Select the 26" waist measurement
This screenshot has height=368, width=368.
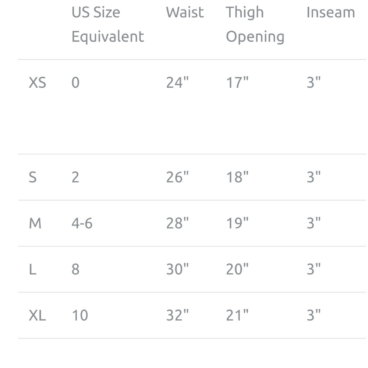click(x=177, y=177)
